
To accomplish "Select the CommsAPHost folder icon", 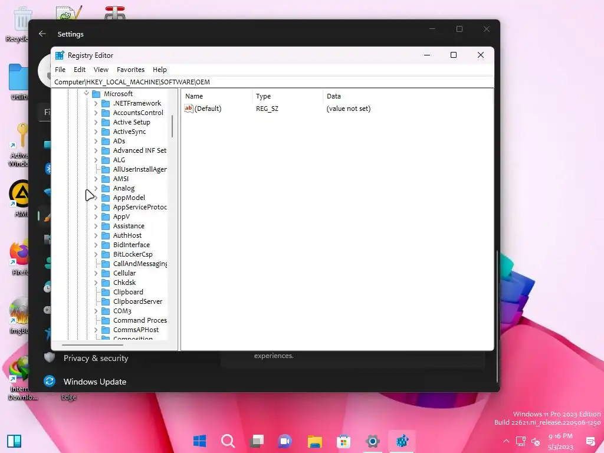I will pos(106,330).
